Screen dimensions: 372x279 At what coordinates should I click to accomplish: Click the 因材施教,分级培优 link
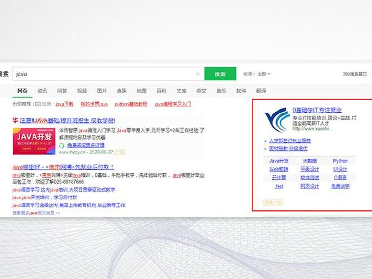(x=288, y=148)
